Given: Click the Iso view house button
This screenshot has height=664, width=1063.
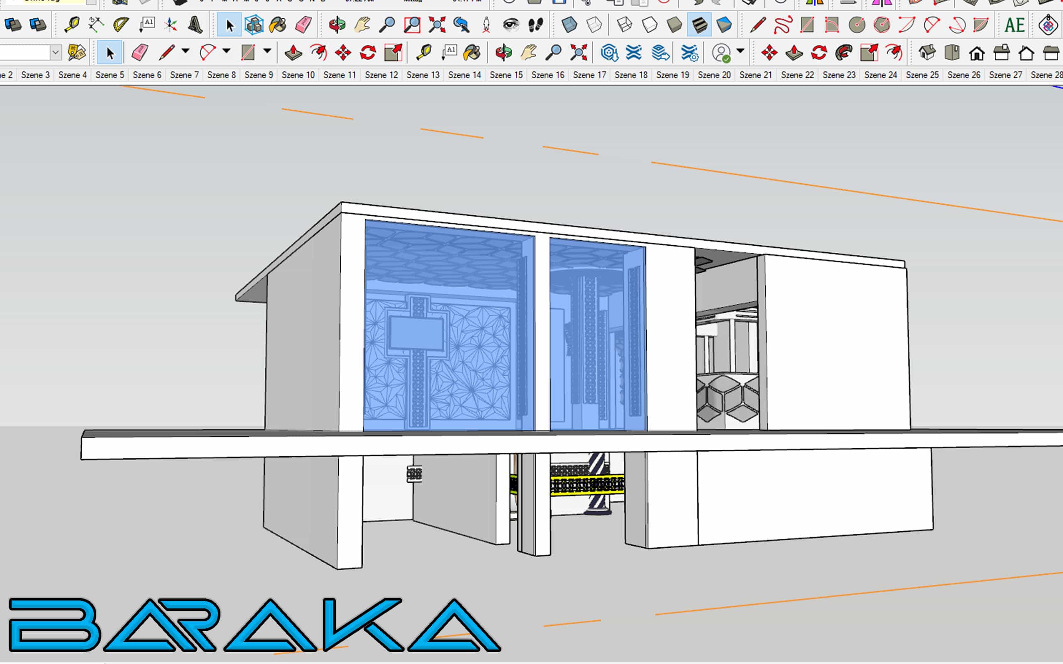Looking at the screenshot, I should (x=927, y=53).
